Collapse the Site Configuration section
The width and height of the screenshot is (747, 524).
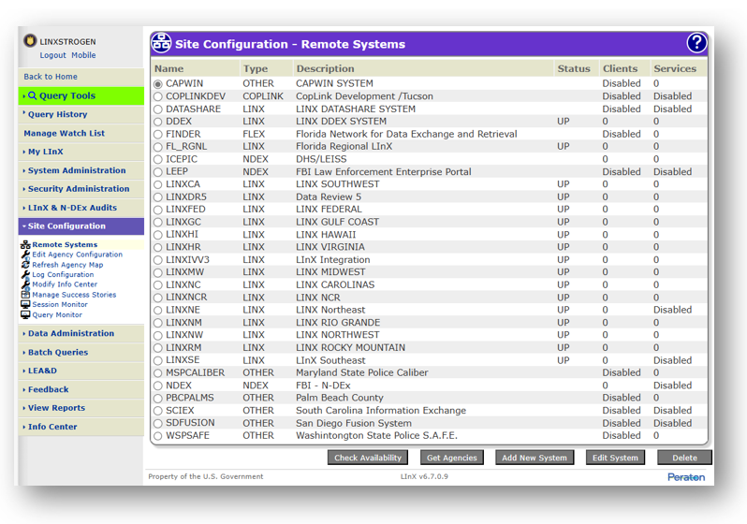tap(66, 226)
